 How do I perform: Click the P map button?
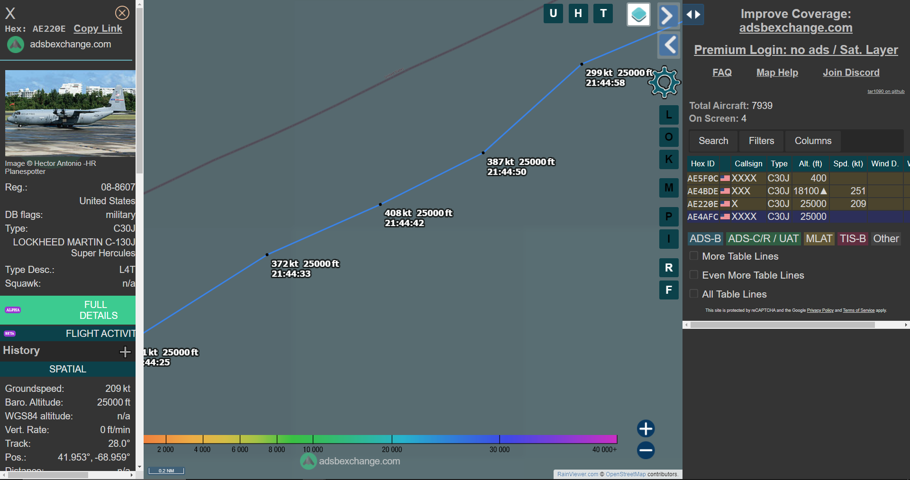(669, 217)
